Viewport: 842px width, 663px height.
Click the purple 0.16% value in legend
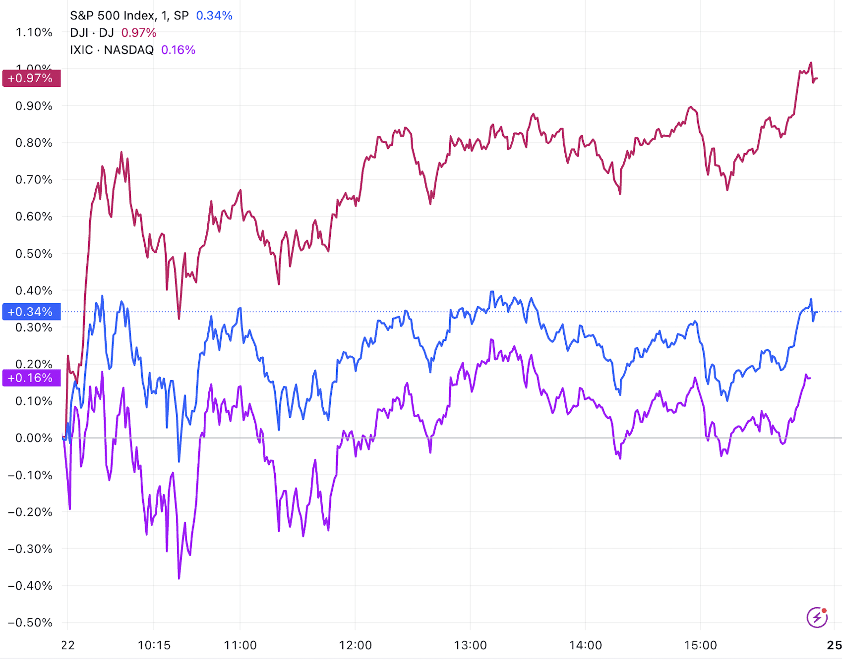pyautogui.click(x=179, y=50)
